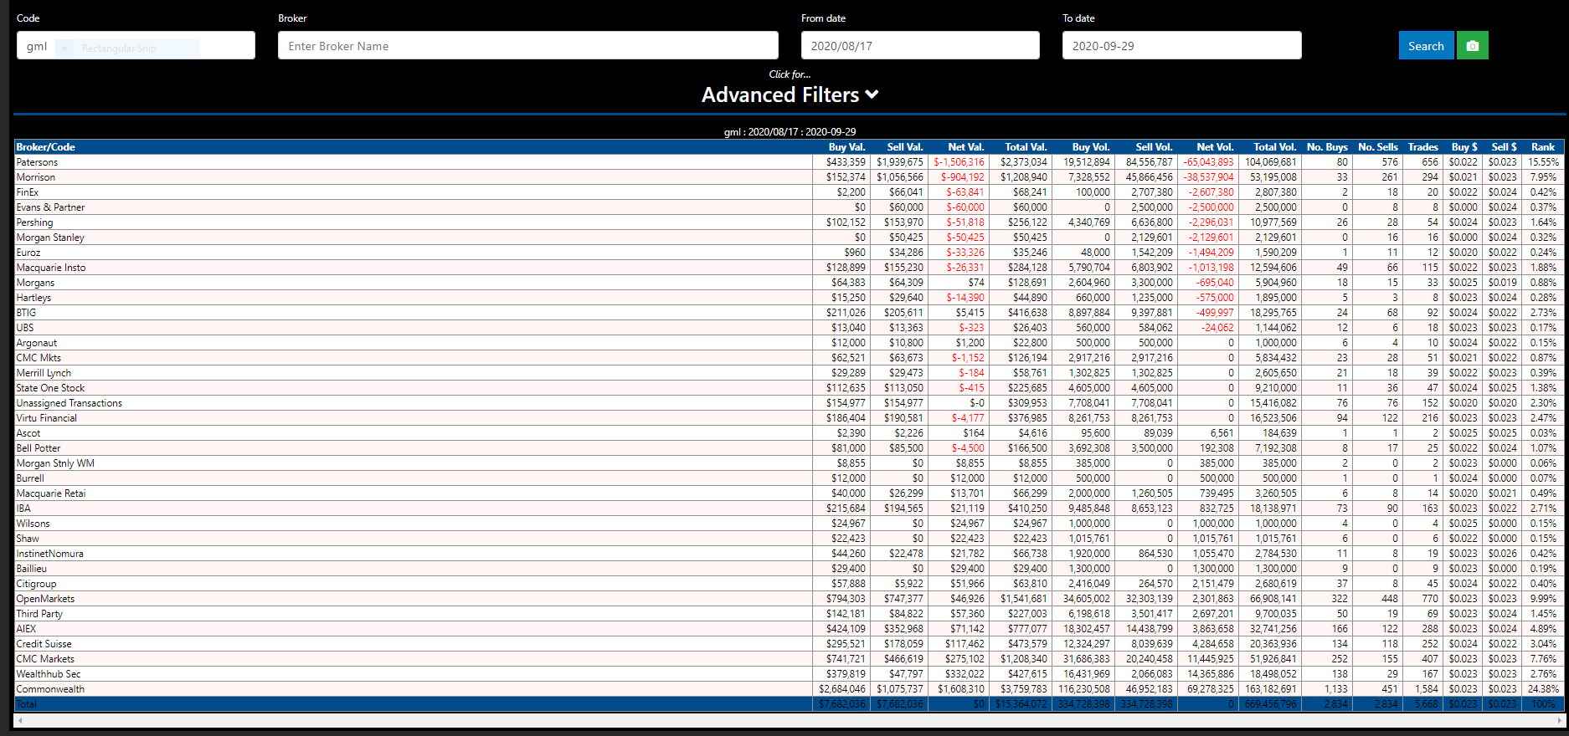Click the Unassigned Transactions row name
Viewport: 1569px width, 736px height.
(x=69, y=403)
